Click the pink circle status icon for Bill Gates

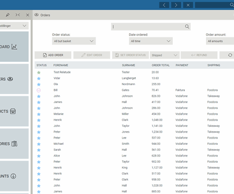[x=39, y=90]
